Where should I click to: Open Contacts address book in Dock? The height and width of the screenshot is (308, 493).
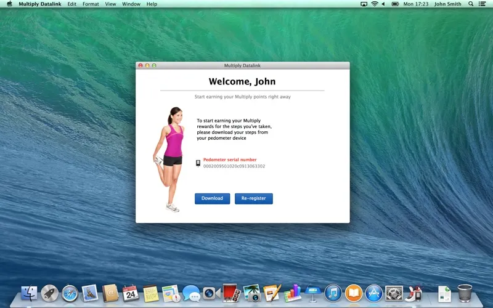110,293
